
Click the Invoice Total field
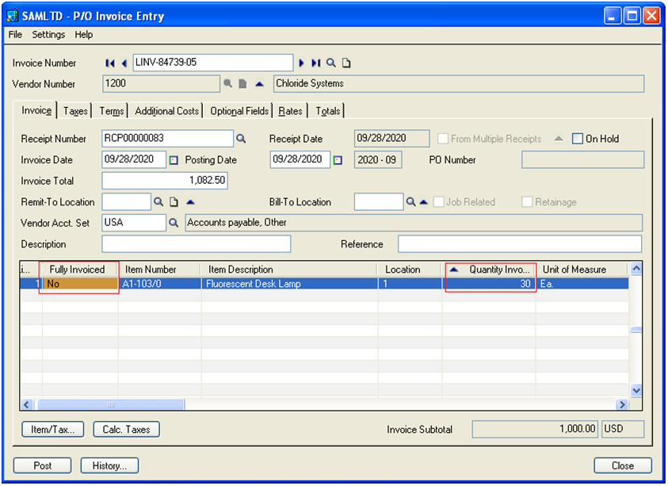tap(165, 180)
